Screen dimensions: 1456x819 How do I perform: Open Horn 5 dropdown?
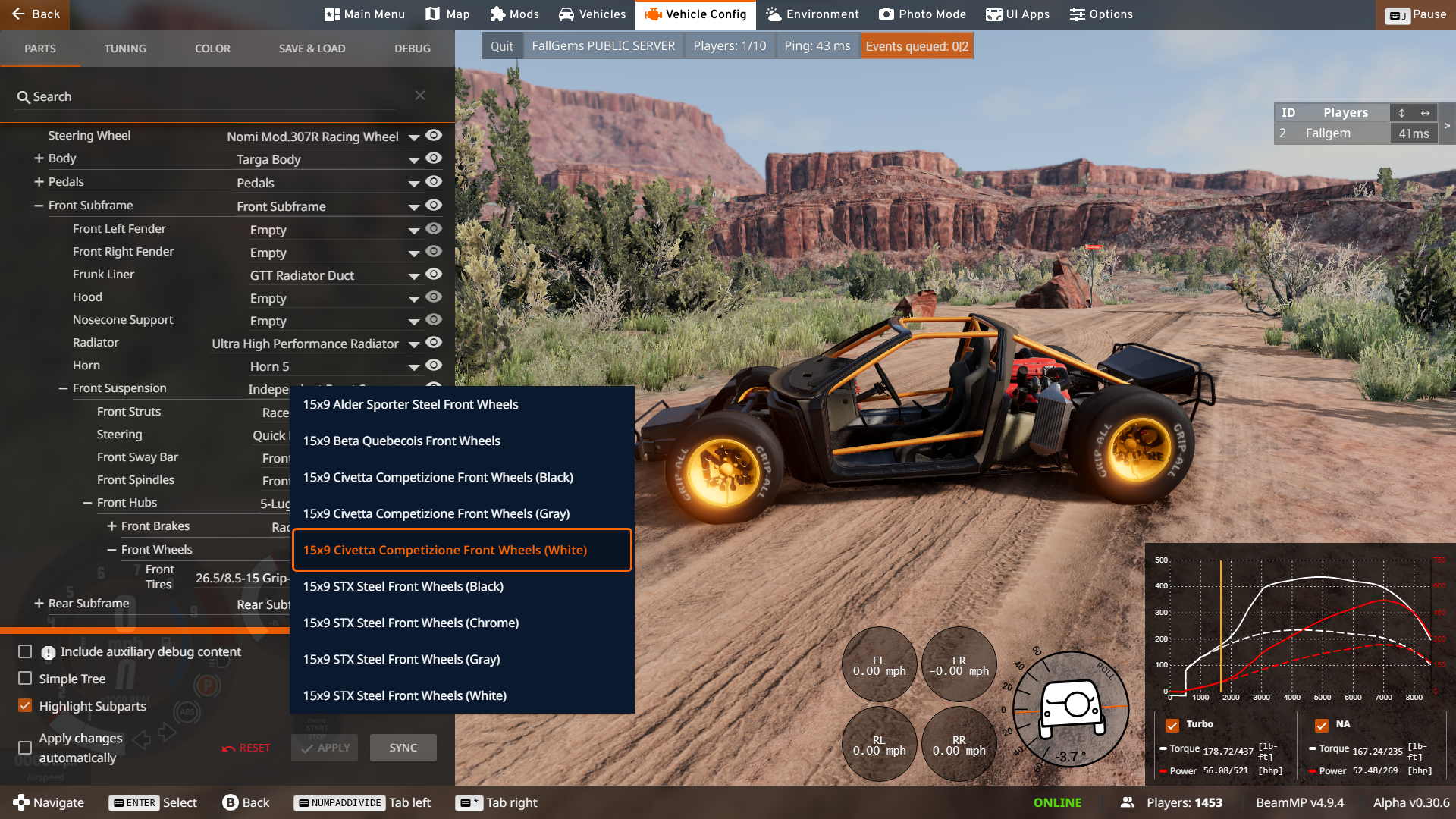[334, 366]
